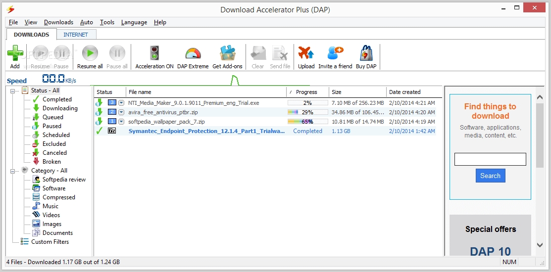Screen dimensions: 551x272
Task: Open the Downloads menu
Action: pos(59,22)
